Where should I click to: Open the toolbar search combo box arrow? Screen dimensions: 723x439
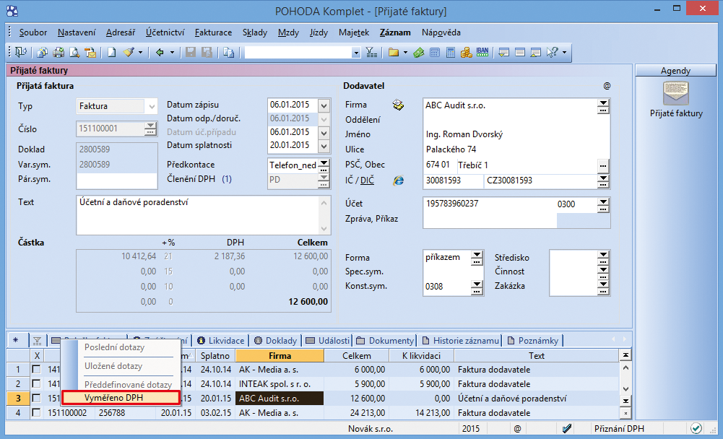[x=355, y=53]
